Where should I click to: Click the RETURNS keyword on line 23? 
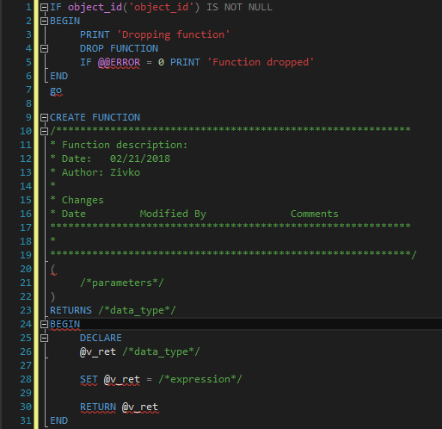[x=71, y=310]
